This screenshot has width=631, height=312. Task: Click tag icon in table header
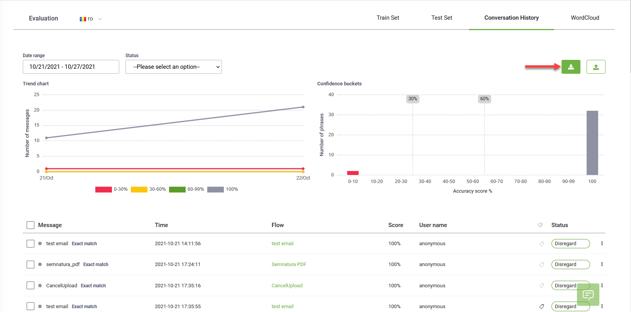(540, 225)
